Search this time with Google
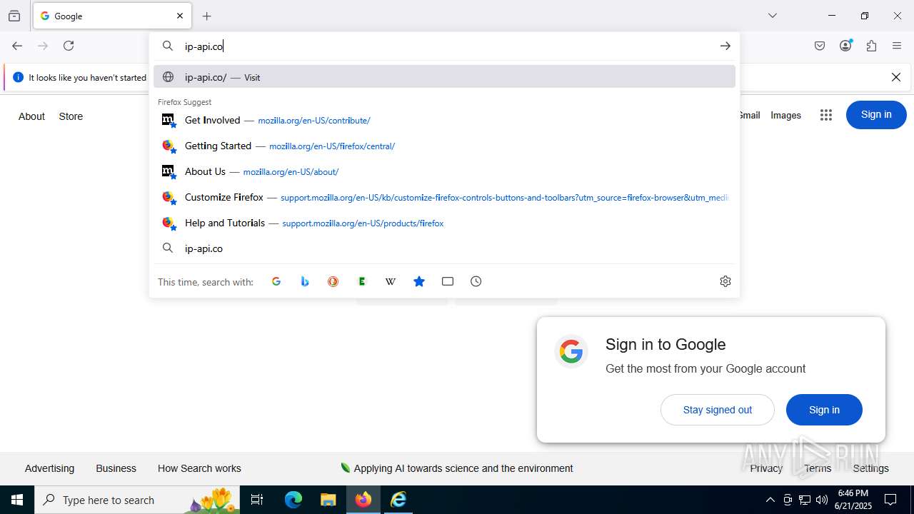The width and height of the screenshot is (914, 514). [276, 281]
